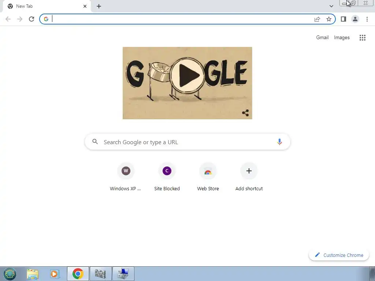Play the Google Doodle
Image resolution: width=375 pixels, height=281 pixels.
[x=188, y=75]
